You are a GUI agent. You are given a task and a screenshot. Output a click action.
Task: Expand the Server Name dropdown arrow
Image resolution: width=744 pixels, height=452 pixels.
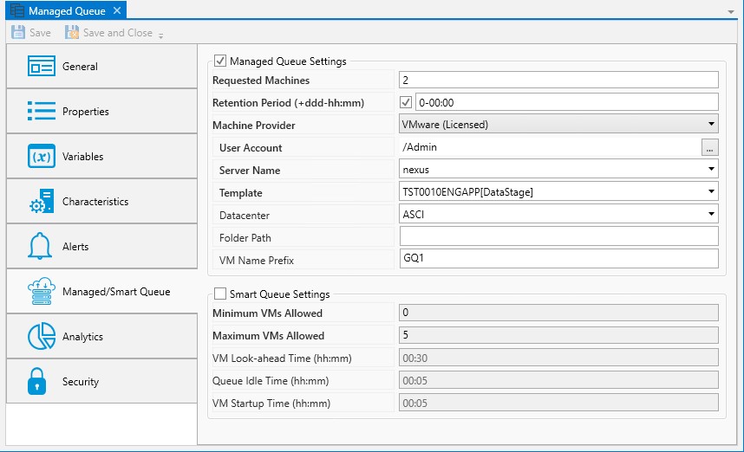pyautogui.click(x=711, y=169)
